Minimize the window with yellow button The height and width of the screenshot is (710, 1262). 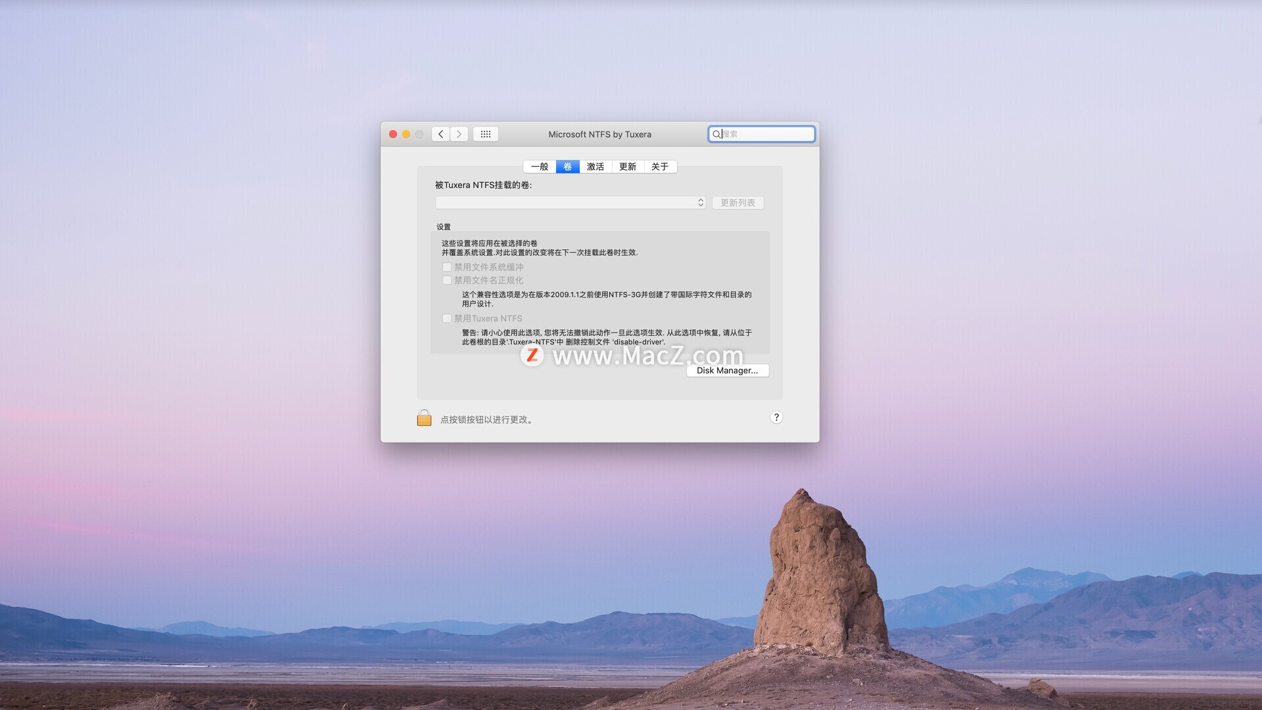click(406, 134)
